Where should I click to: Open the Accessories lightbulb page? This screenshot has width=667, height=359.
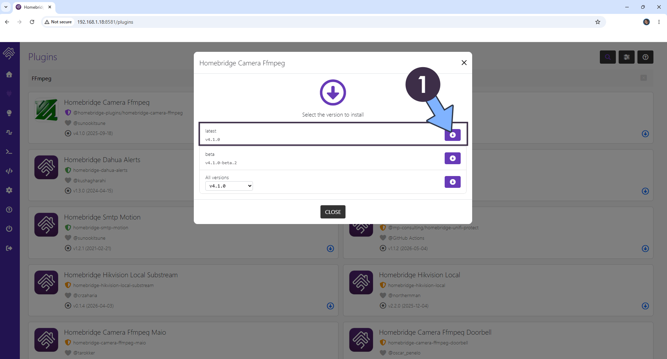click(x=9, y=113)
